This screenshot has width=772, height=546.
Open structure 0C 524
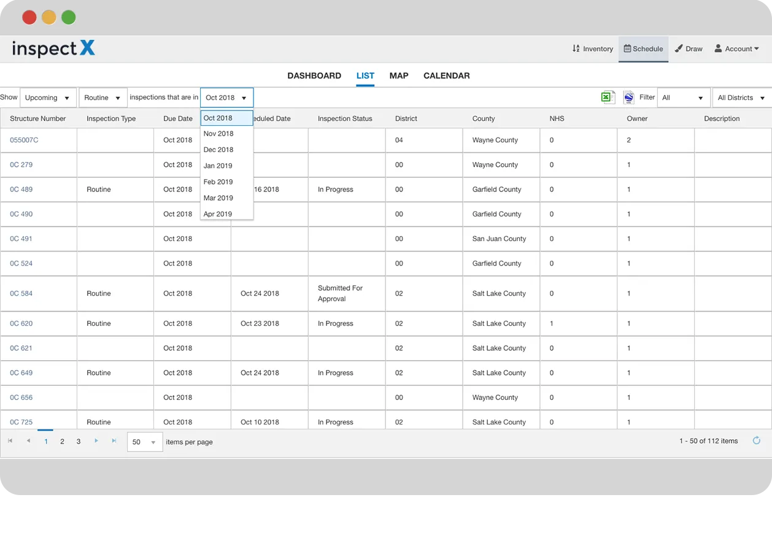[x=21, y=263]
